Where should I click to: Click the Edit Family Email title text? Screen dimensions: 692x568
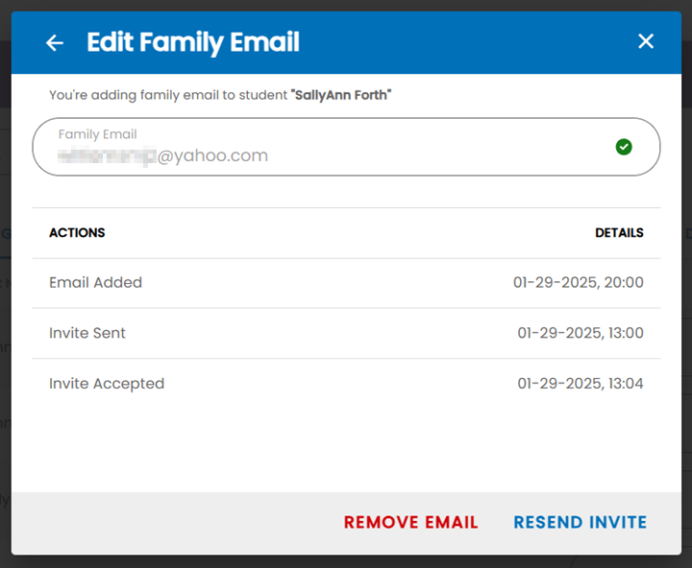[193, 43]
